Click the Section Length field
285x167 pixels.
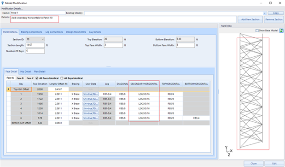pyautogui.click(x=35, y=45)
